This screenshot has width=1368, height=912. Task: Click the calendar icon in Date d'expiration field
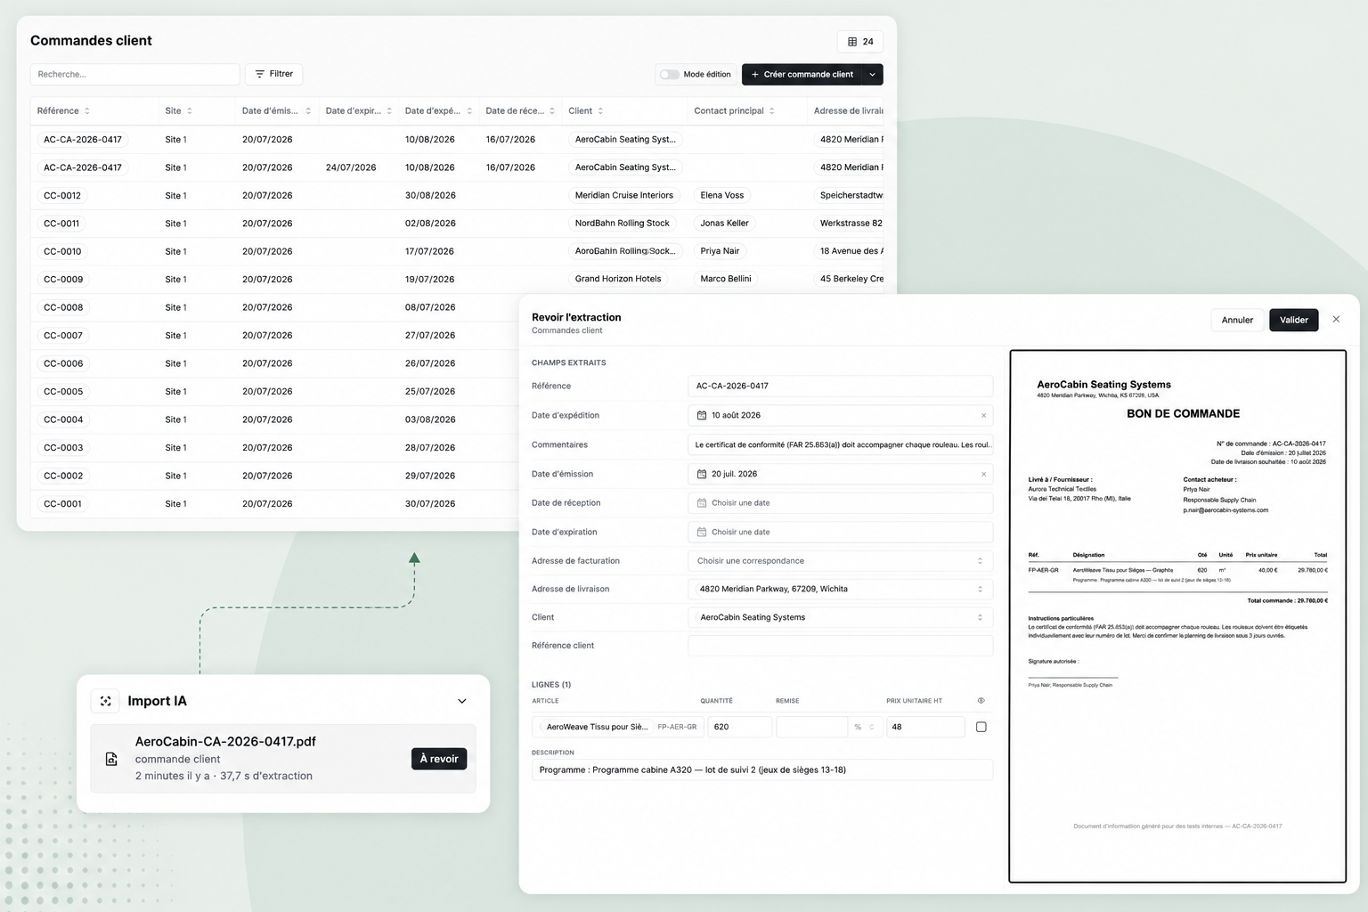pos(702,533)
